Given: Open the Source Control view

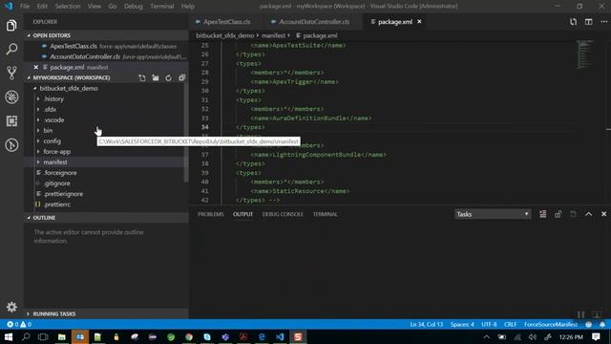Looking at the screenshot, I should click(x=11, y=73).
